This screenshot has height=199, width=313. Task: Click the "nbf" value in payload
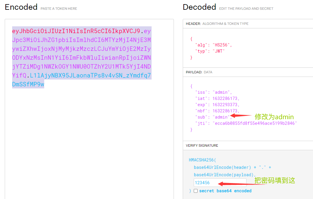click(225, 111)
